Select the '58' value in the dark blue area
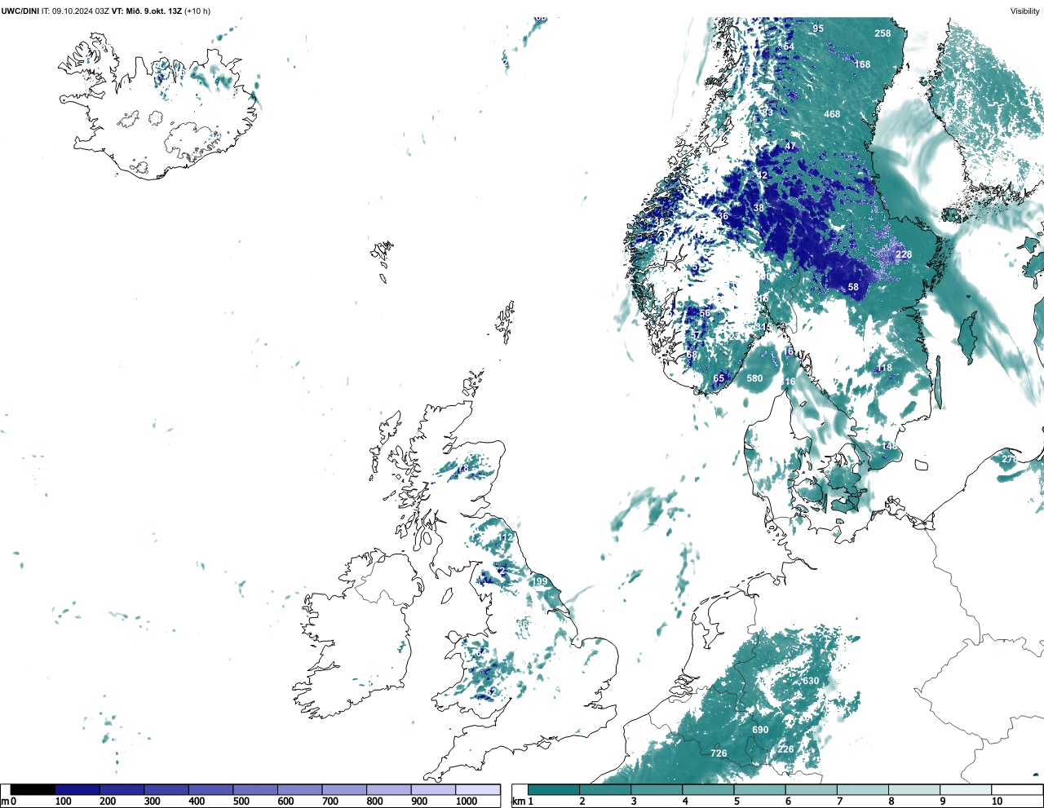 pos(853,287)
